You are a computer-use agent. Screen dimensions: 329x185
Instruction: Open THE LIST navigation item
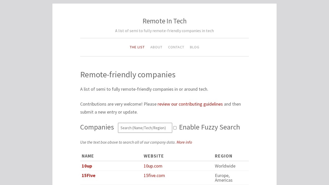tap(137, 47)
